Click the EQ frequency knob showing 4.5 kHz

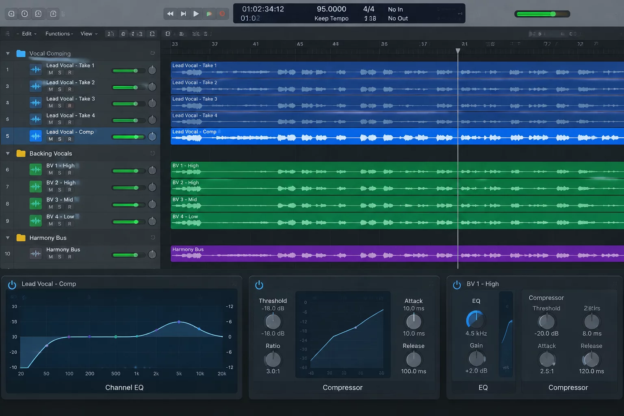(x=476, y=320)
